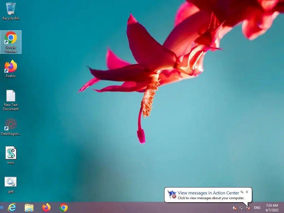Close the Action Center notification balloon

(247, 192)
